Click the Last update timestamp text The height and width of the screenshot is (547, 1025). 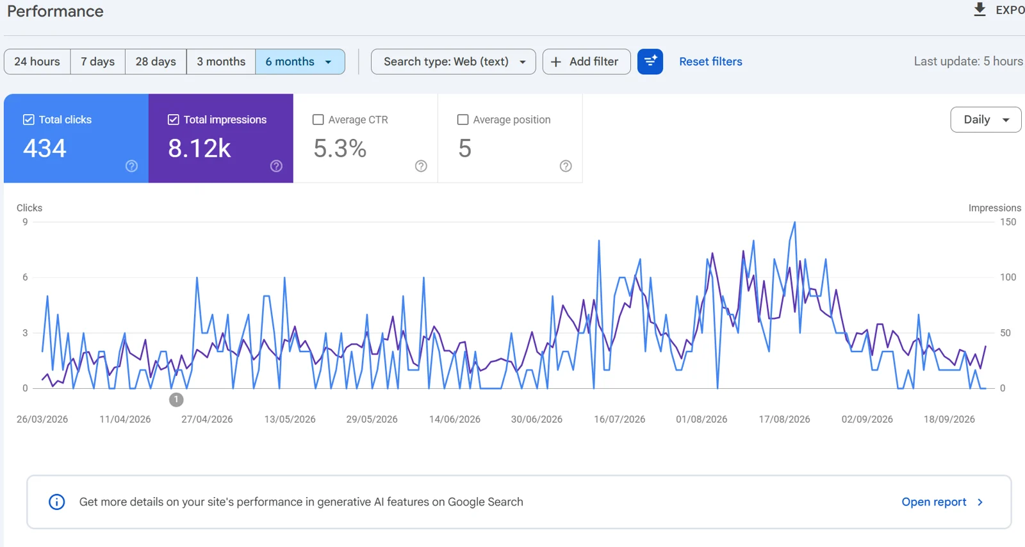(969, 61)
